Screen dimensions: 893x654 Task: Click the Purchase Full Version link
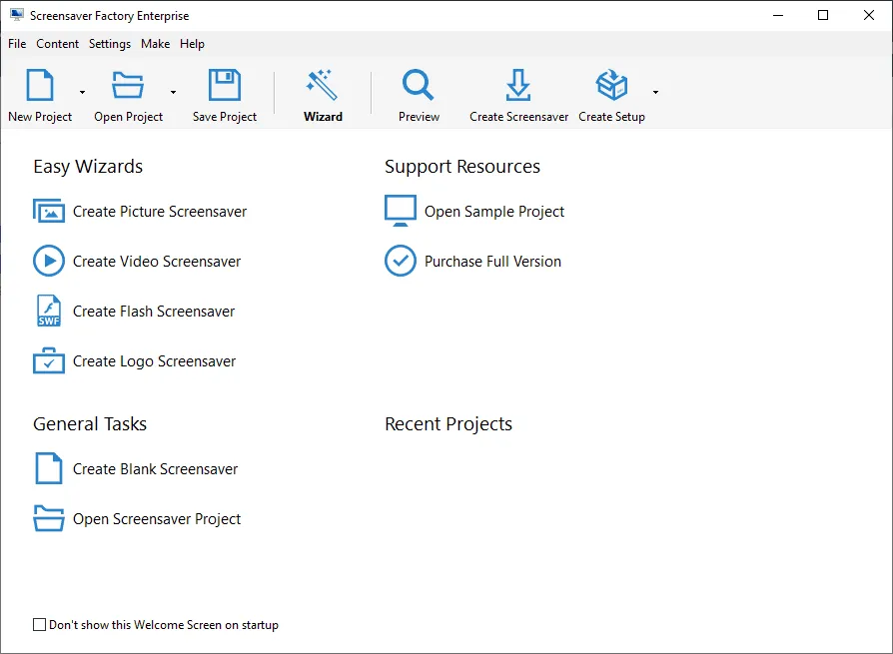[x=492, y=262]
